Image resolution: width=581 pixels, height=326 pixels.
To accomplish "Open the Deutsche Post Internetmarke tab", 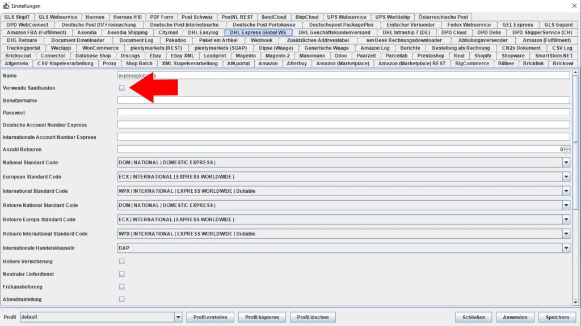I will 184,25.
